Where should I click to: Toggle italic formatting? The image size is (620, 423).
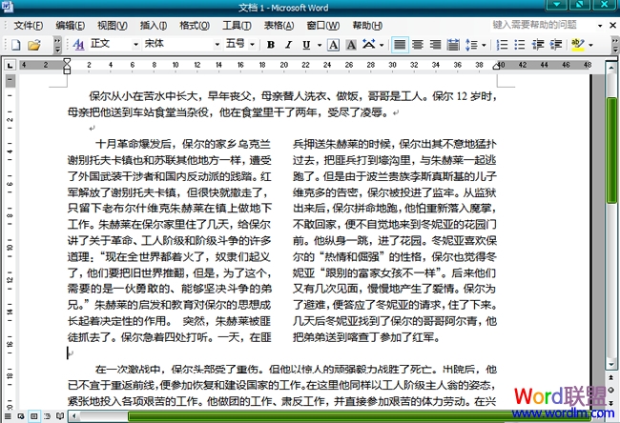tap(290, 45)
